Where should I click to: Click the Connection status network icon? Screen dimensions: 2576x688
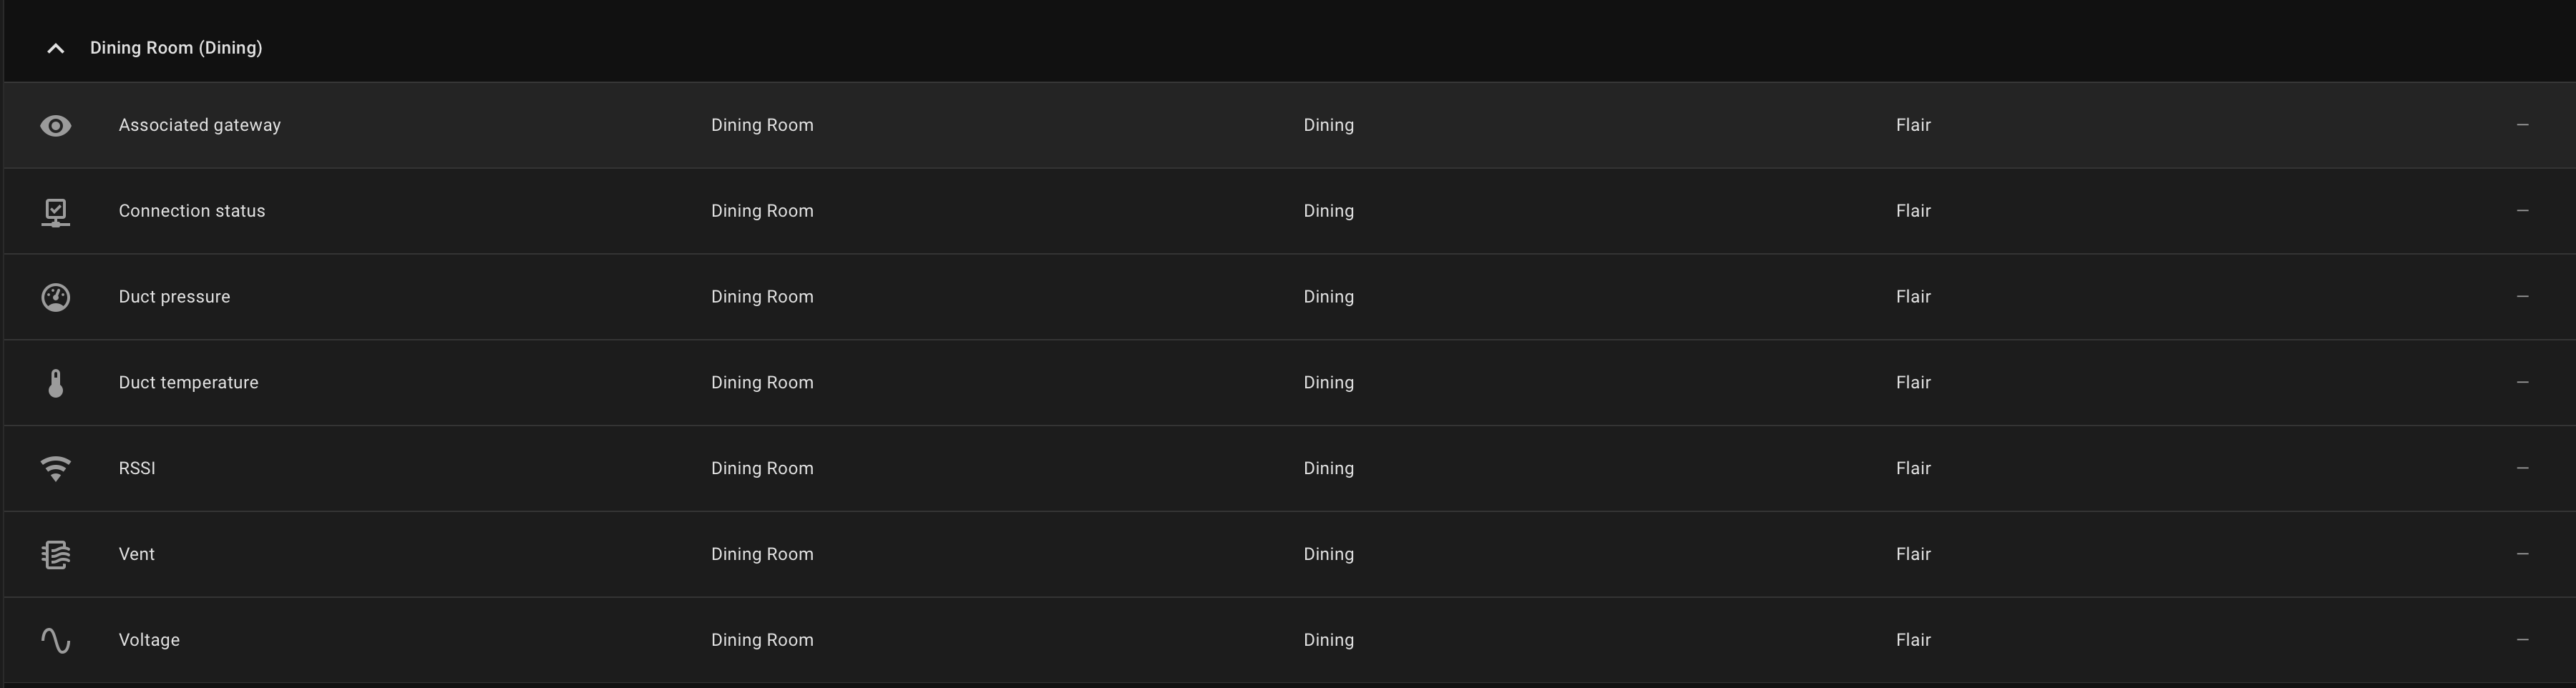56,212
